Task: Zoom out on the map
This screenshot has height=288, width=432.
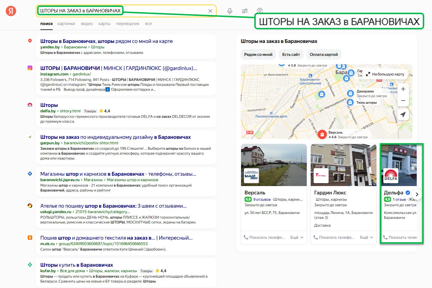Action: (403, 101)
